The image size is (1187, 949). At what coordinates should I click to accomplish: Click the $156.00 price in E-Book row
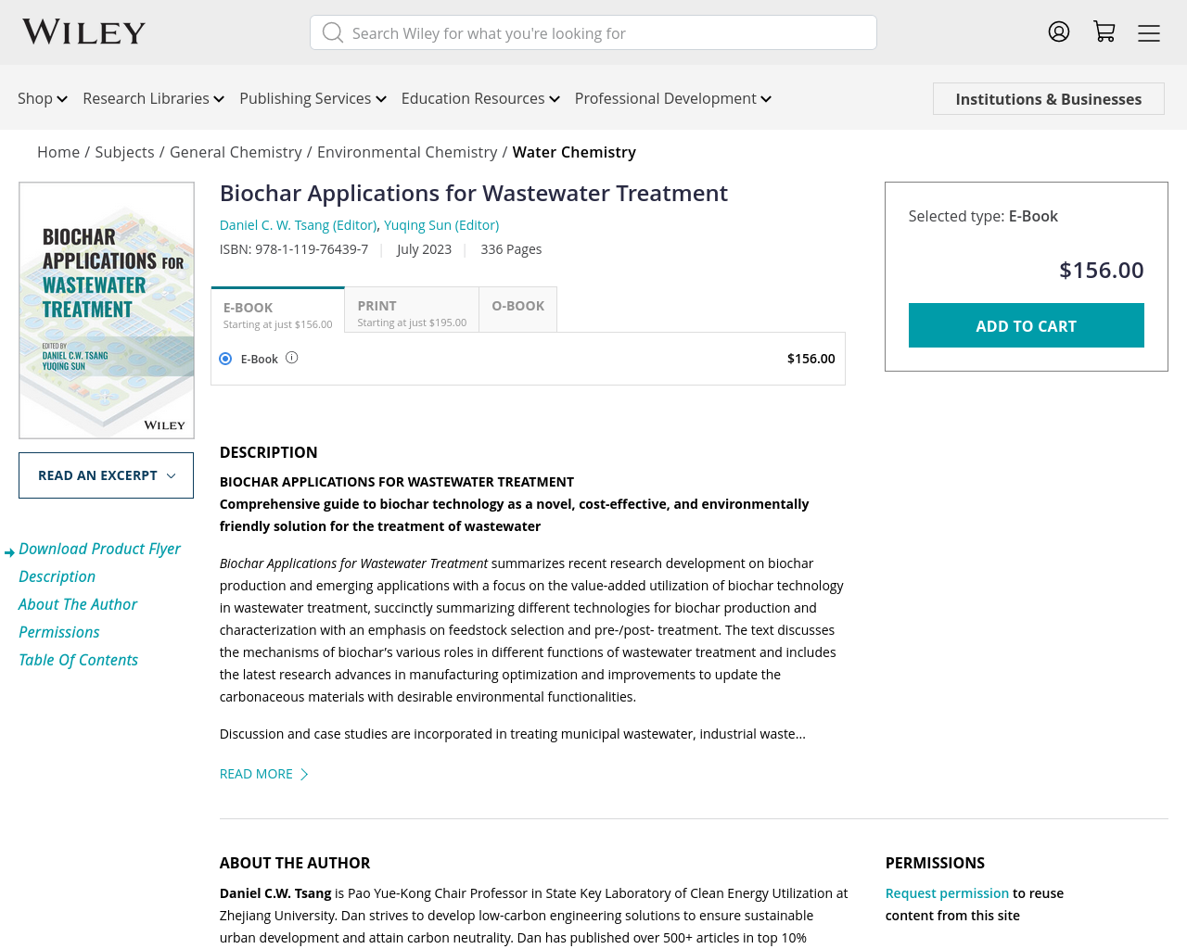810,359
